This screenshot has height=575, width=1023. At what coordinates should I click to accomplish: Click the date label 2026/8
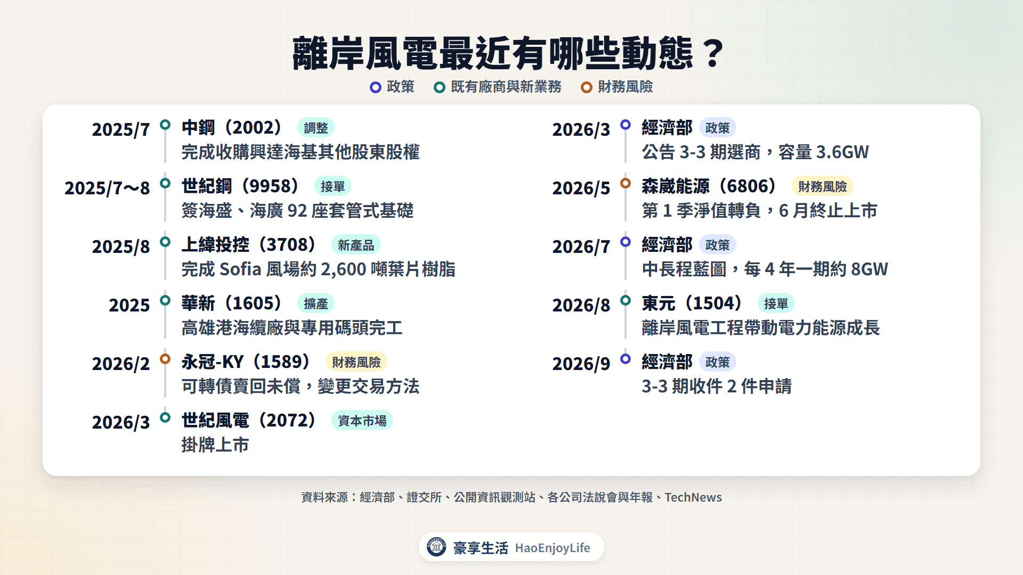pyautogui.click(x=581, y=305)
